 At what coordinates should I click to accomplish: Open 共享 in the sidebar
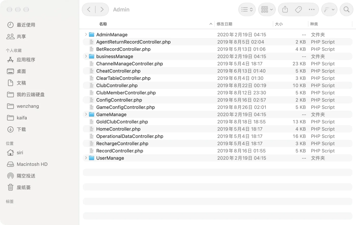(16, 37)
